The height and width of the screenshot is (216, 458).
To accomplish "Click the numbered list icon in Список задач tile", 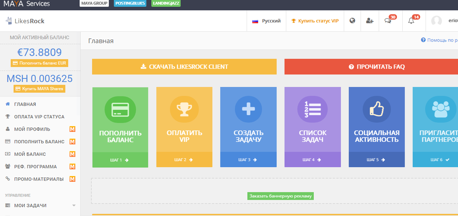I will 313,110.
